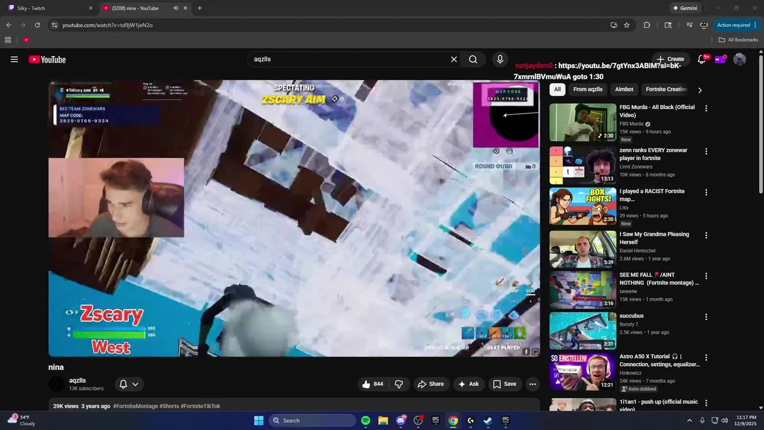Open Discord from taskbar
Viewport: 764px width, 430px height.
[401, 420]
